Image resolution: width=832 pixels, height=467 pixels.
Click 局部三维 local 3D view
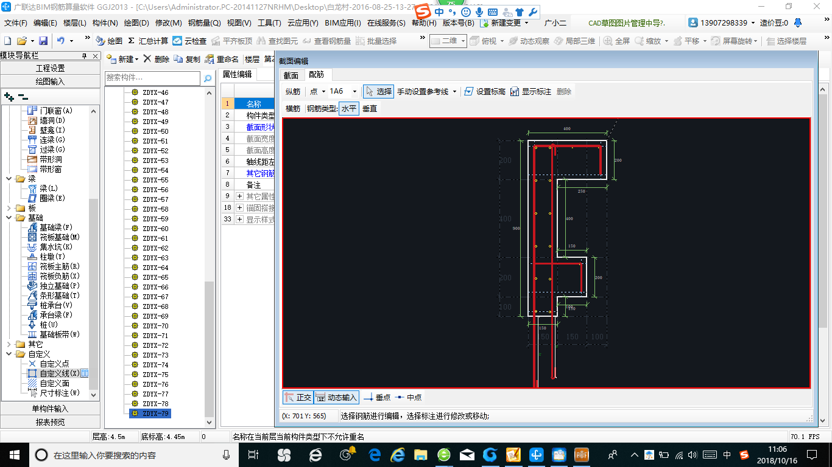[574, 41]
